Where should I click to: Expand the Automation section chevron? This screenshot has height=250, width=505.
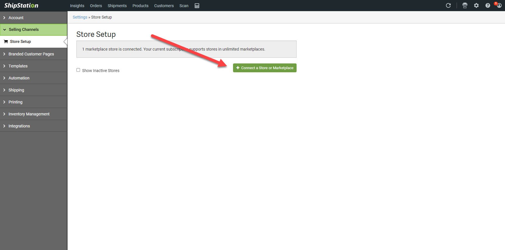4,78
